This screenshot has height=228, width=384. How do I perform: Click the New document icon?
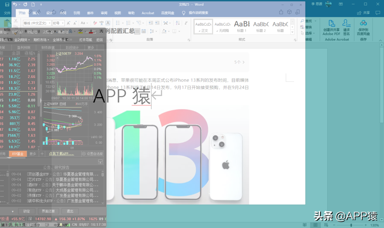coord(33,4)
